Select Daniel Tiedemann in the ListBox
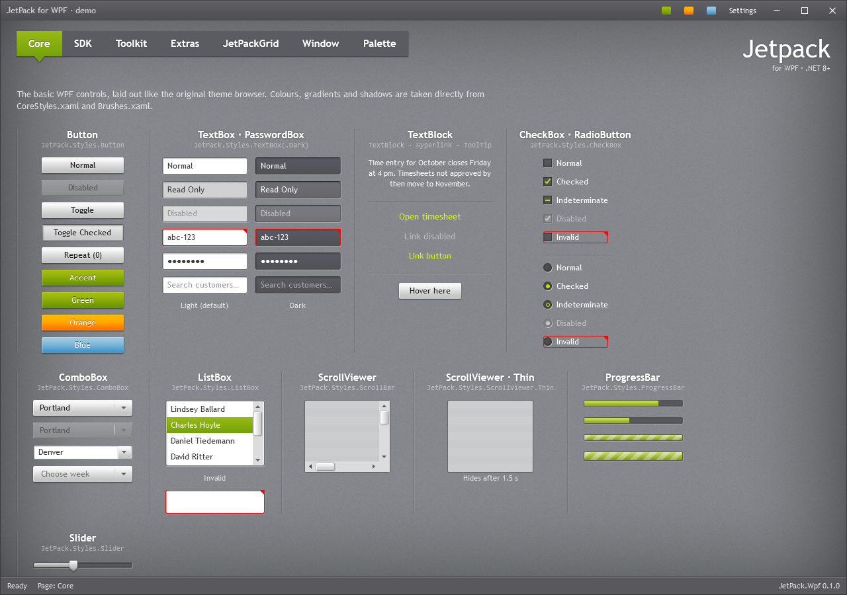847x595 pixels. coord(210,441)
